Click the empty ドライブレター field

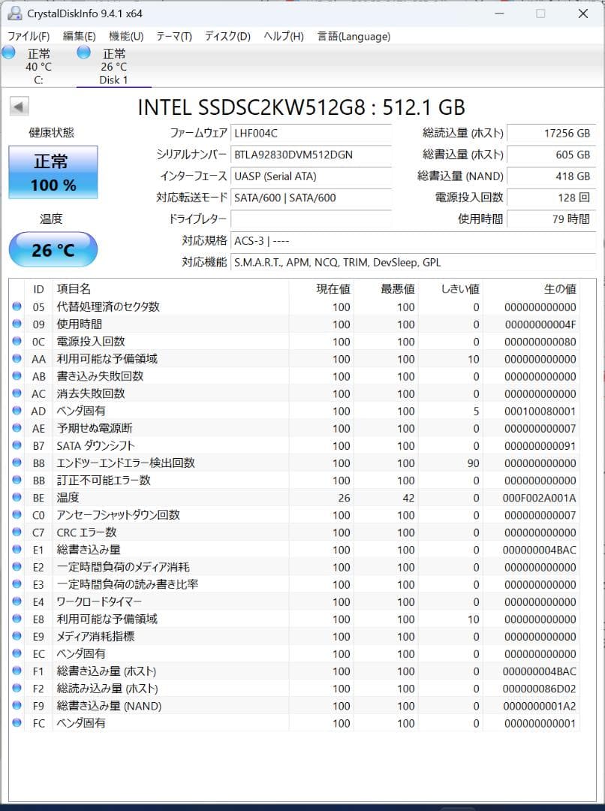(x=312, y=219)
